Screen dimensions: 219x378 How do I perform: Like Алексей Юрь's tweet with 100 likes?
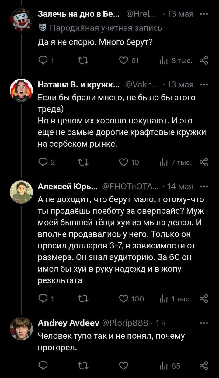pos(123,299)
